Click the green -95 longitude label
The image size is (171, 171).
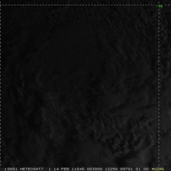tap(159, 6)
